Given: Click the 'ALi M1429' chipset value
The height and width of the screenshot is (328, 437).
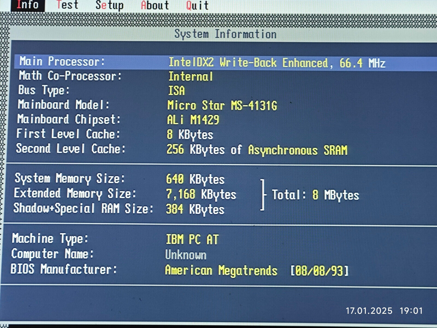Looking at the screenshot, I should [x=193, y=120].
